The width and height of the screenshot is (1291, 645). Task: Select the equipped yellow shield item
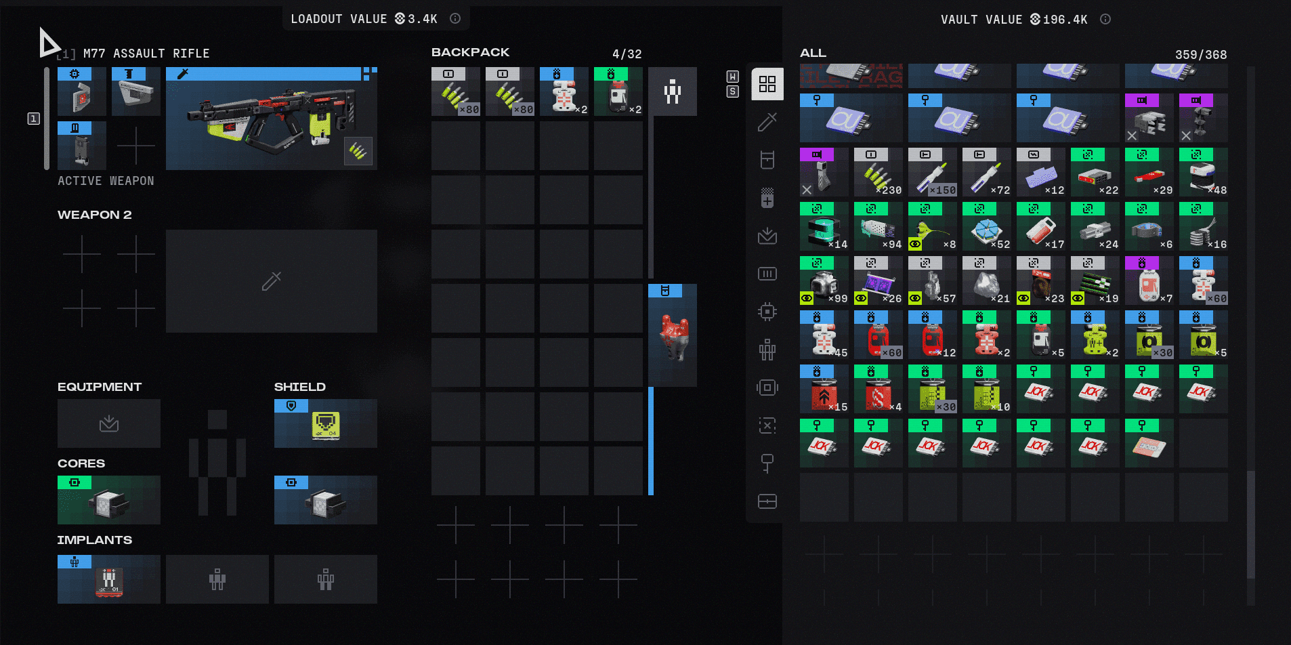click(326, 424)
